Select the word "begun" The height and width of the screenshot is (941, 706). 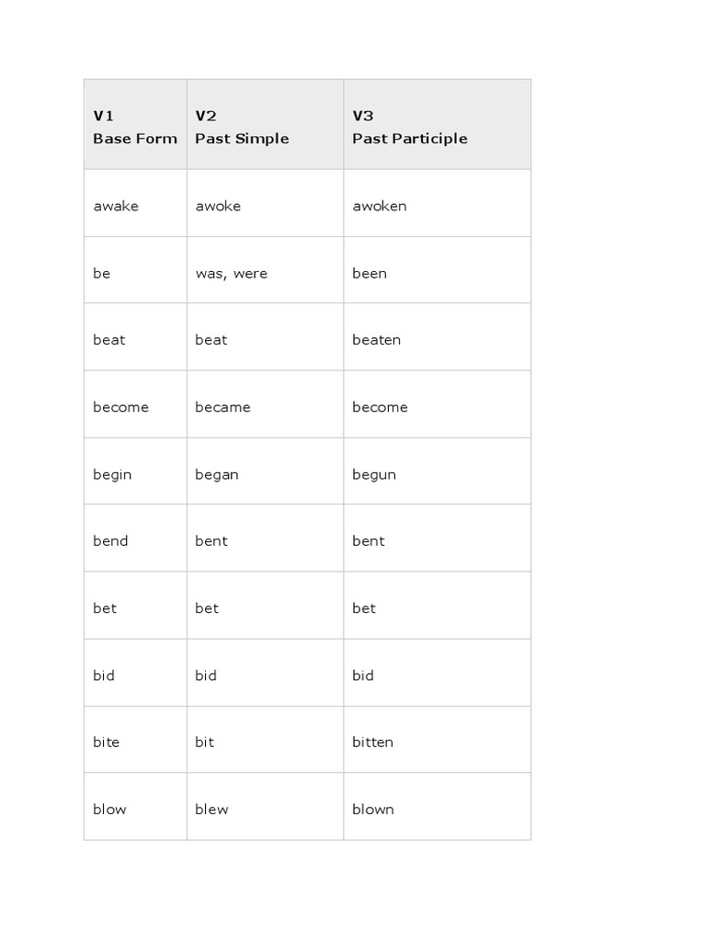point(374,474)
